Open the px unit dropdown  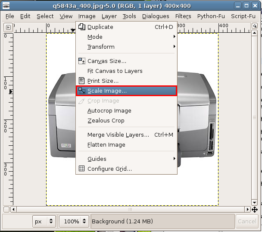(44, 221)
